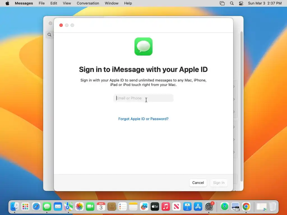This screenshot has width=287, height=215.
Task: Open Contacts from the dock
Action: pyautogui.click(x=112, y=207)
